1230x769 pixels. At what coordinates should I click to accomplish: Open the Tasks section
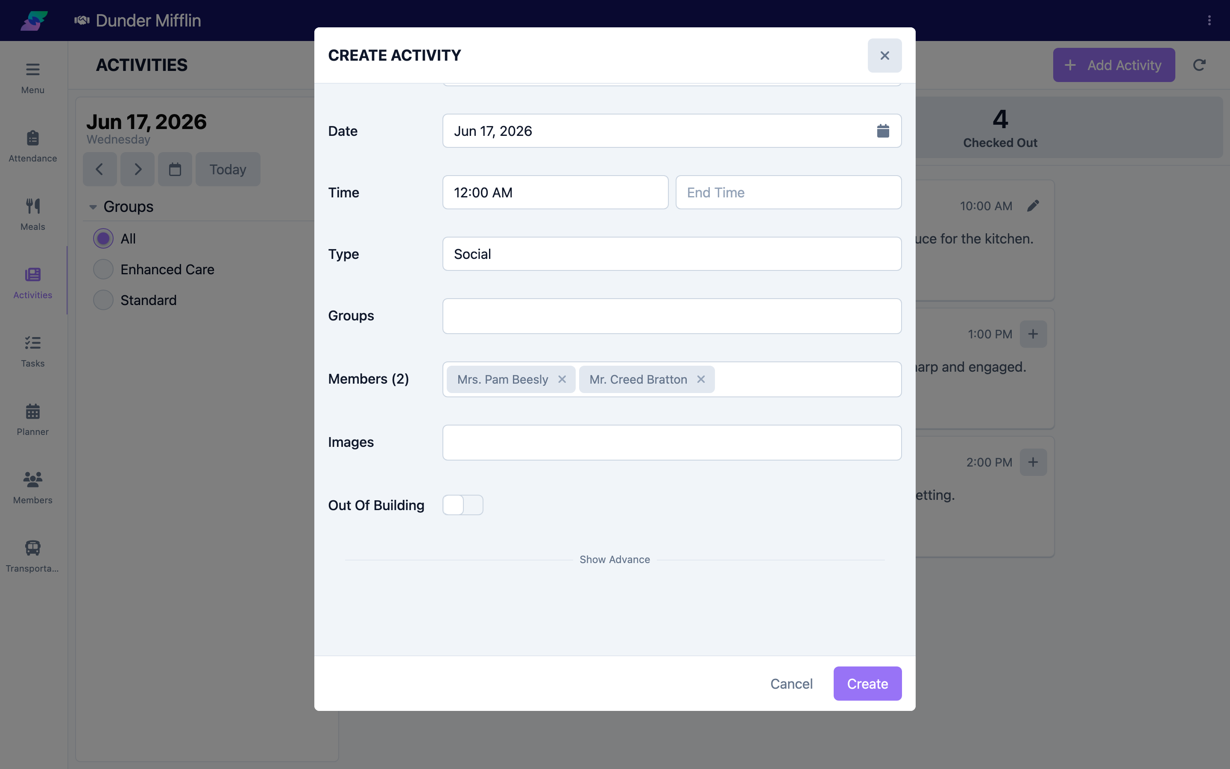point(32,352)
